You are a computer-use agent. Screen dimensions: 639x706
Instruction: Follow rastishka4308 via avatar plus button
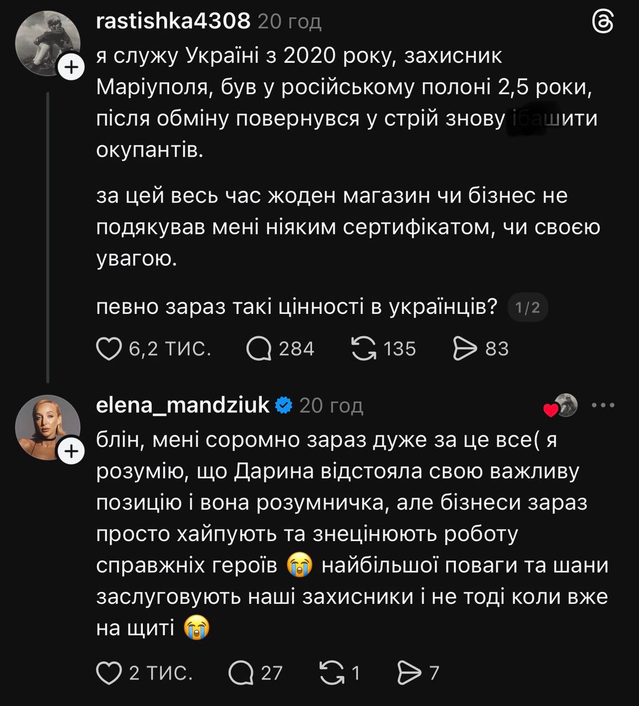coord(71,67)
